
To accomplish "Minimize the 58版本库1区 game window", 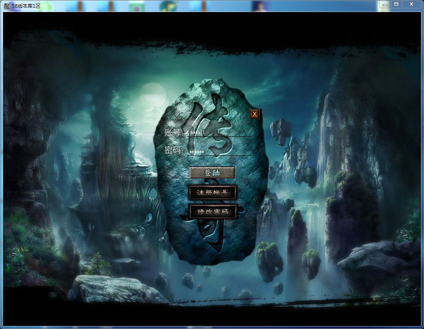I will coord(384,4).
